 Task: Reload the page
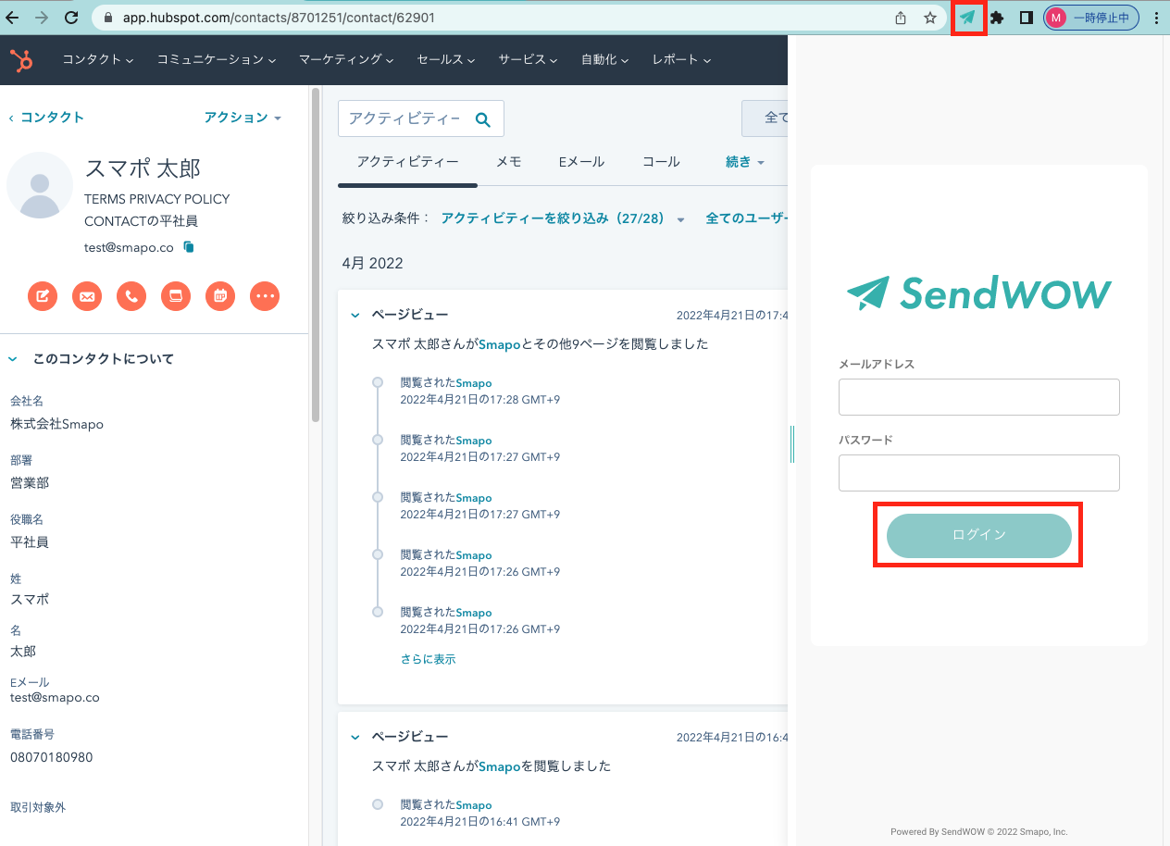pos(71,18)
